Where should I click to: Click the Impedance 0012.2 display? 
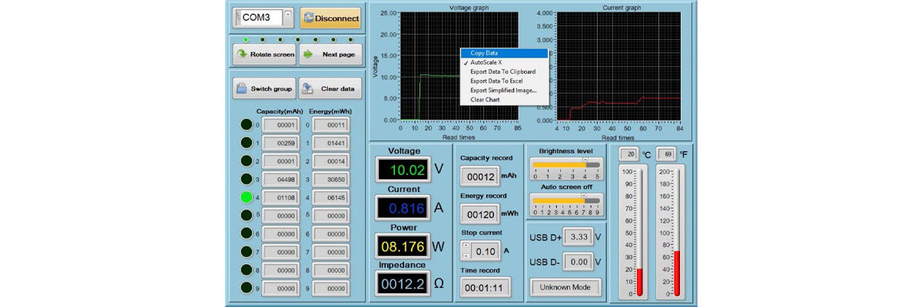click(x=403, y=284)
